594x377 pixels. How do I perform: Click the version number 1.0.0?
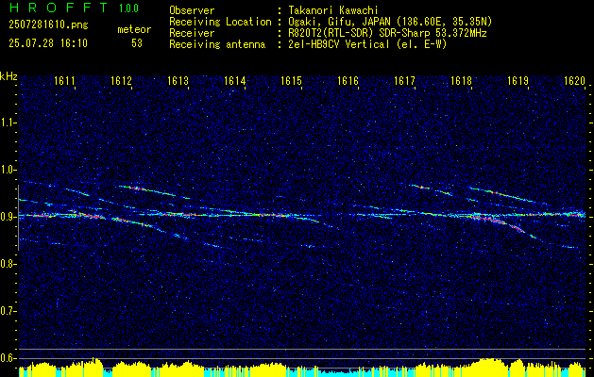[128, 8]
